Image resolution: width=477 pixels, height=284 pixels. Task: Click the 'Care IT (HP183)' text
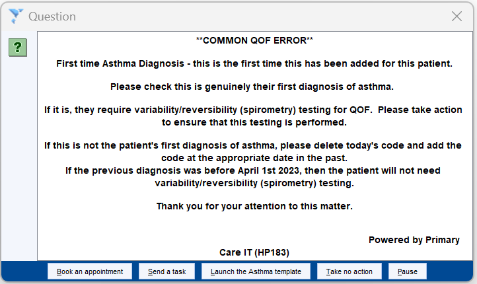[x=254, y=252]
